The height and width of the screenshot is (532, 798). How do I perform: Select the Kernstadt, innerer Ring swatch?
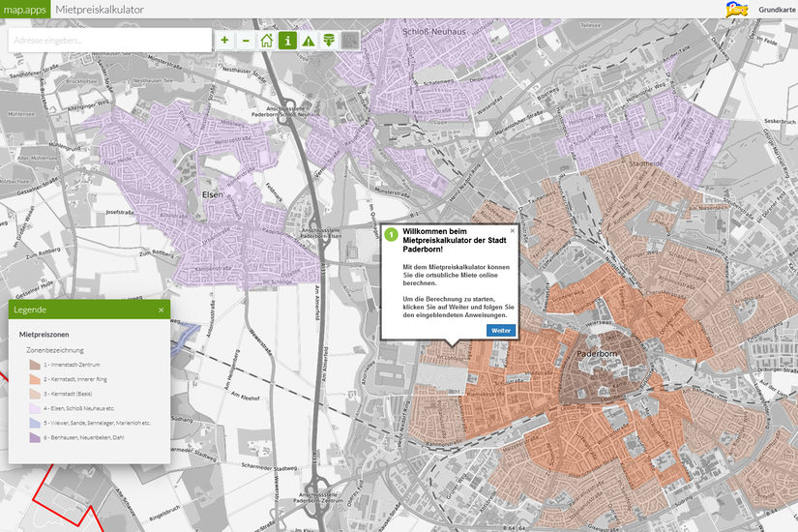pyautogui.click(x=35, y=379)
